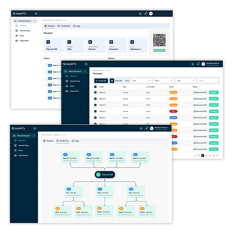Open the Type filter dropdown
Image resolution: width=233 pixels, height=233 pixels.
click(141, 81)
